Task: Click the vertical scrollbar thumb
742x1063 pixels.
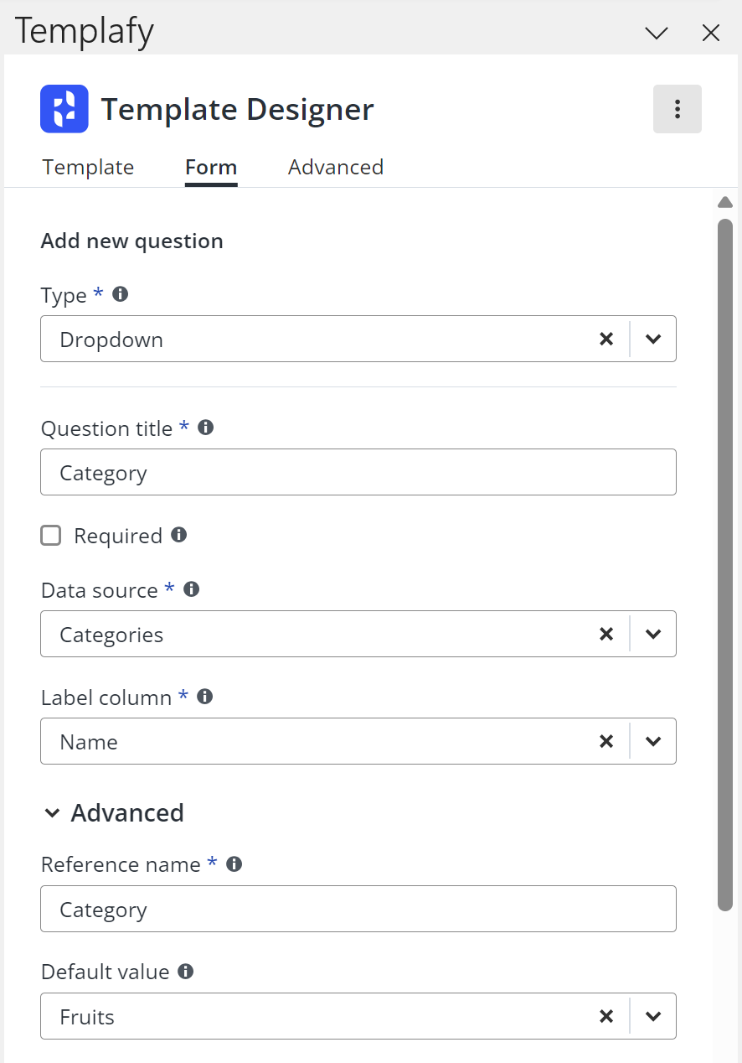Action: click(725, 564)
